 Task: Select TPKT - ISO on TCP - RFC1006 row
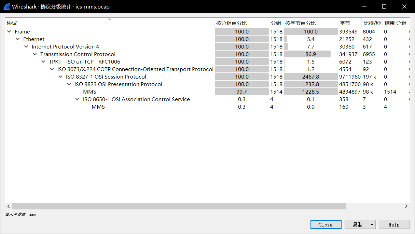click(x=84, y=62)
